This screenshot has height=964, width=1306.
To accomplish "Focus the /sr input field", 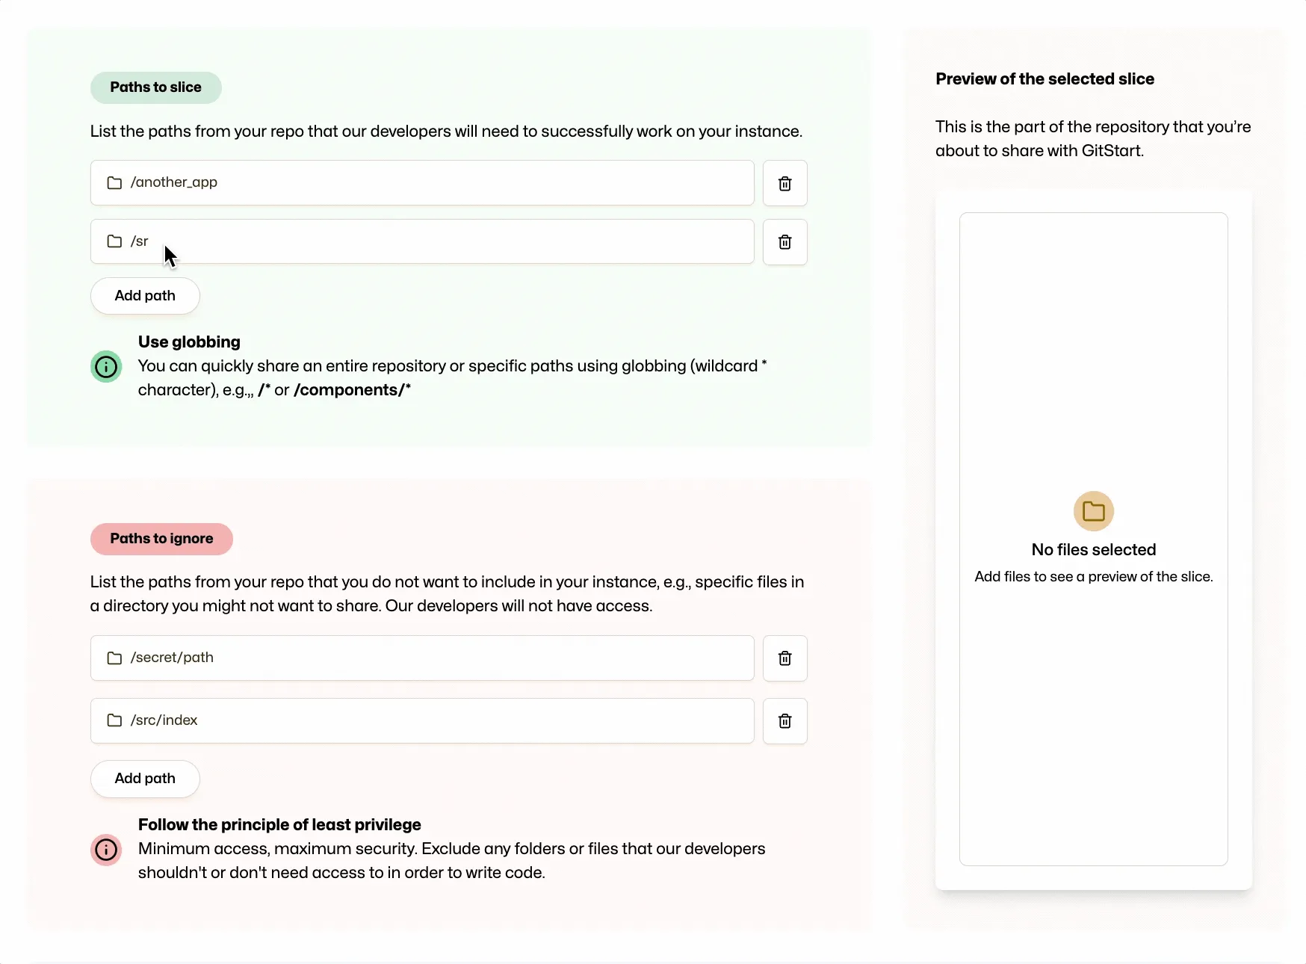I will [374, 241].
